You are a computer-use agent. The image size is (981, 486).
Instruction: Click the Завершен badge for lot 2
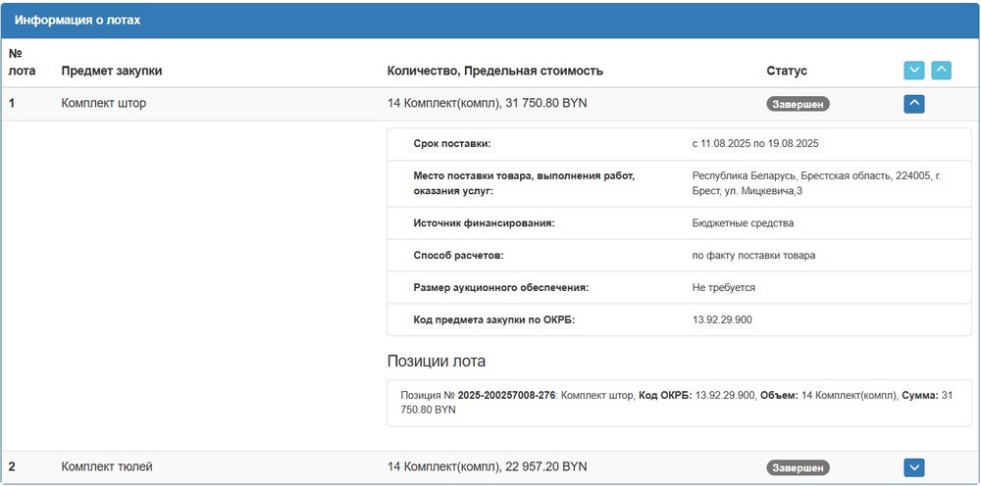pos(798,468)
